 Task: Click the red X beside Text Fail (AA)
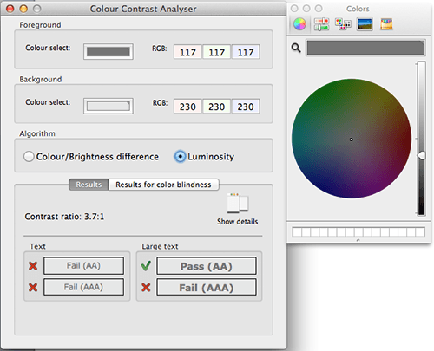pos(33,266)
